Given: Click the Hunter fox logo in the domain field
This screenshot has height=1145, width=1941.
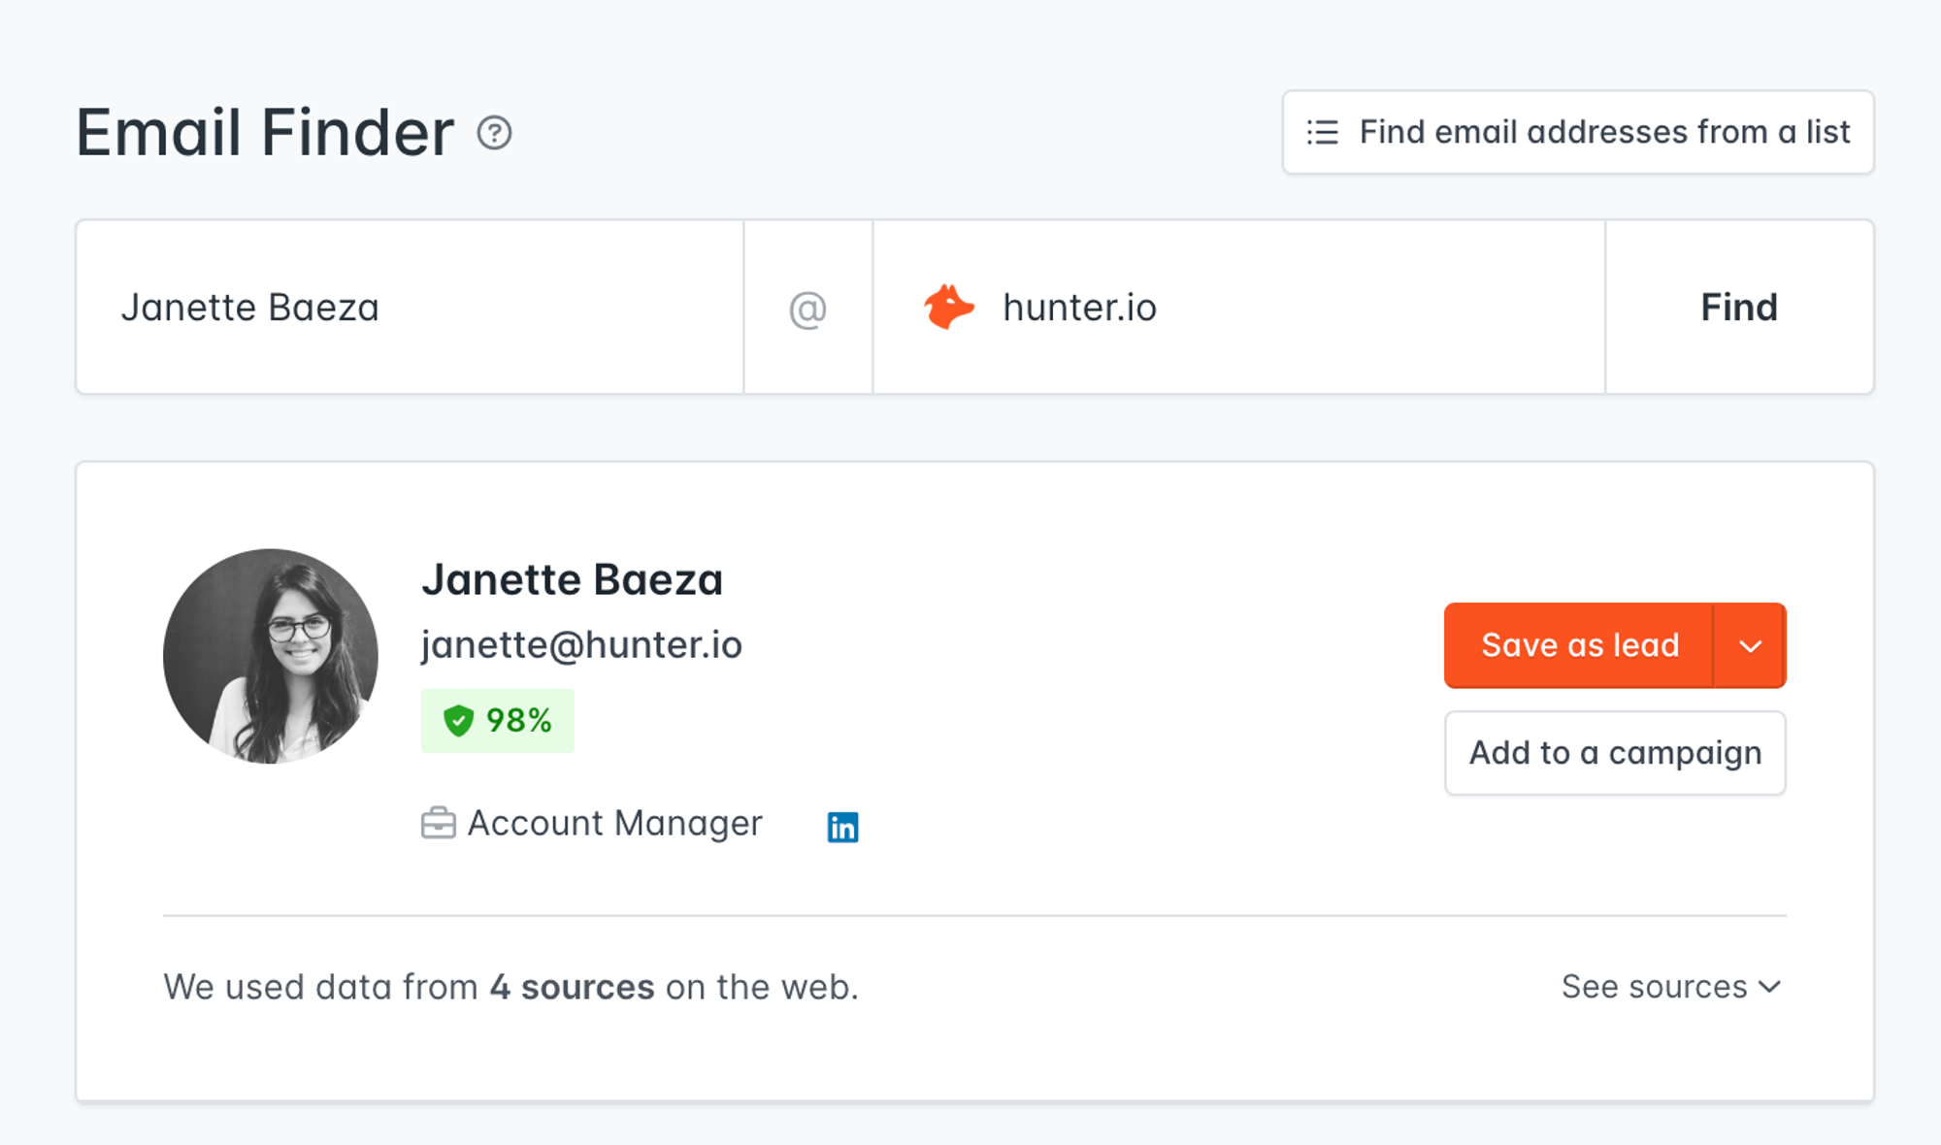Looking at the screenshot, I should point(948,307).
